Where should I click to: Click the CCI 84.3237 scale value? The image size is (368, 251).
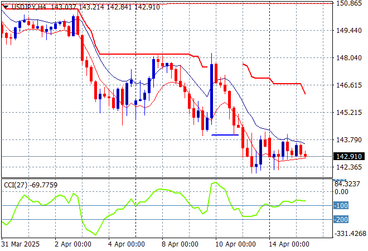tap(347, 184)
